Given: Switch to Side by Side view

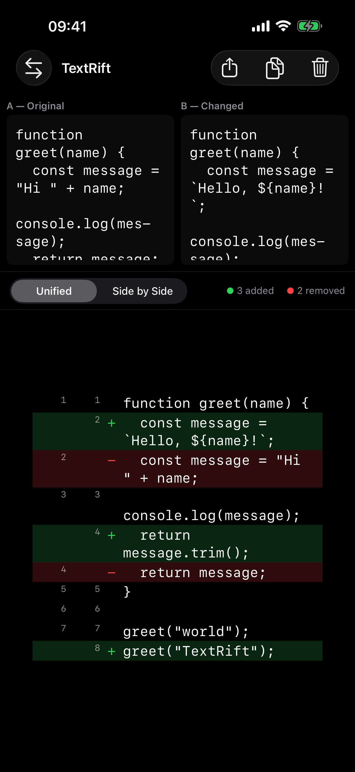Looking at the screenshot, I should click(x=143, y=291).
